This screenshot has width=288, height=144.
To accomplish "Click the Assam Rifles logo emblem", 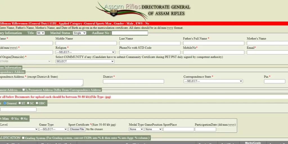I will (x=114, y=13).
